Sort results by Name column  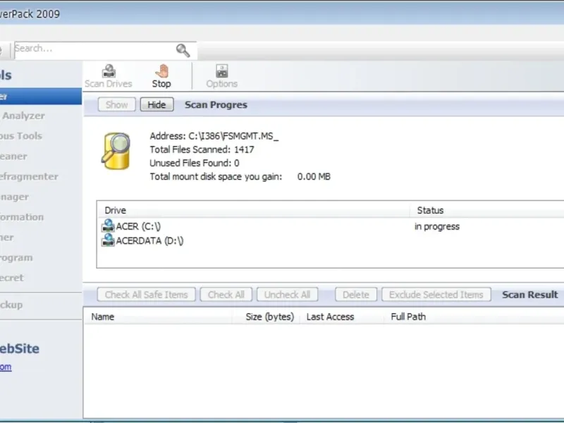point(158,317)
